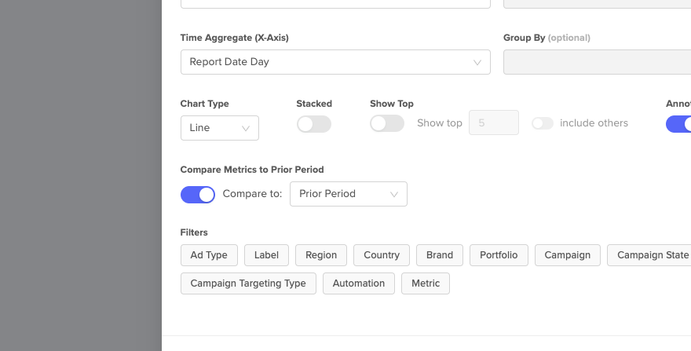Choose the Country filter
Viewport: 691px width, 351px height.
pyautogui.click(x=382, y=255)
